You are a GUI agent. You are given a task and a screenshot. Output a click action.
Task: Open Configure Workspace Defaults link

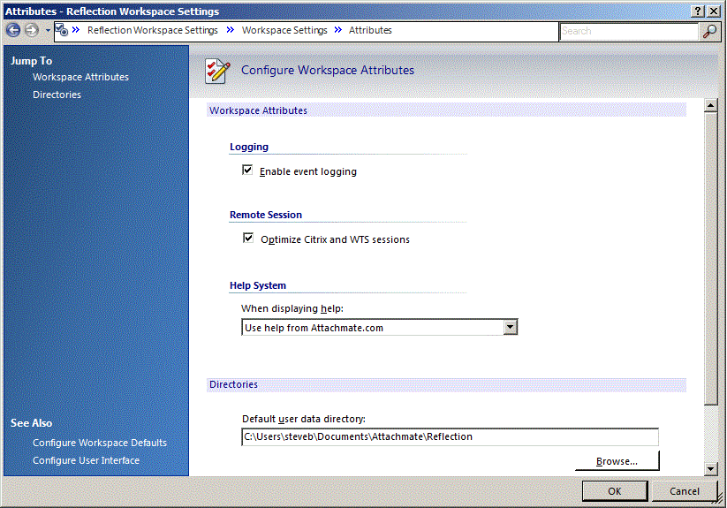click(100, 443)
